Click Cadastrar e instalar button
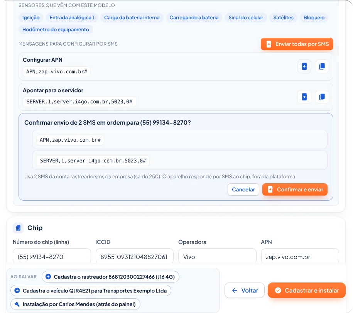The width and height of the screenshot is (353, 313). (x=307, y=291)
